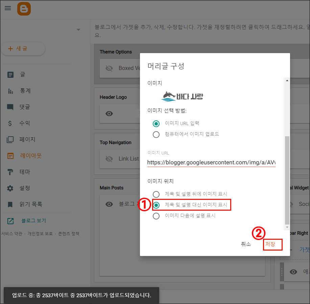Toggle Header Logo gadget eye icon
The image size is (310, 304).
[x=109, y=114]
